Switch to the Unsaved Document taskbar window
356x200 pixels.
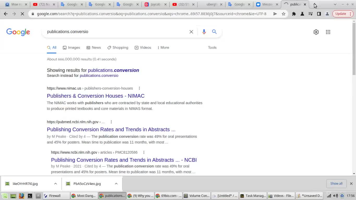(x=309, y=196)
